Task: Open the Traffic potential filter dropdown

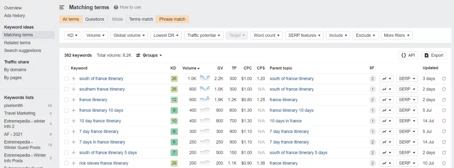Action: pos(204,35)
